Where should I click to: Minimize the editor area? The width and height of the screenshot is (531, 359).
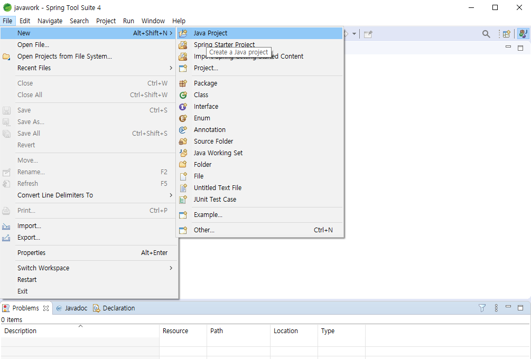pyautogui.click(x=508, y=46)
